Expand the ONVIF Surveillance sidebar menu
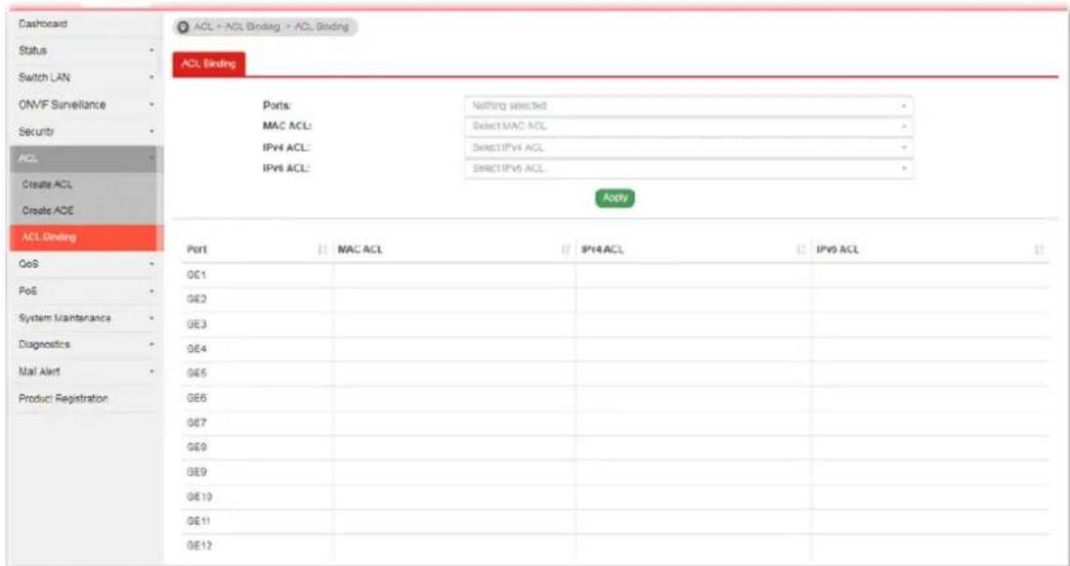The image size is (1070, 566). click(85, 105)
